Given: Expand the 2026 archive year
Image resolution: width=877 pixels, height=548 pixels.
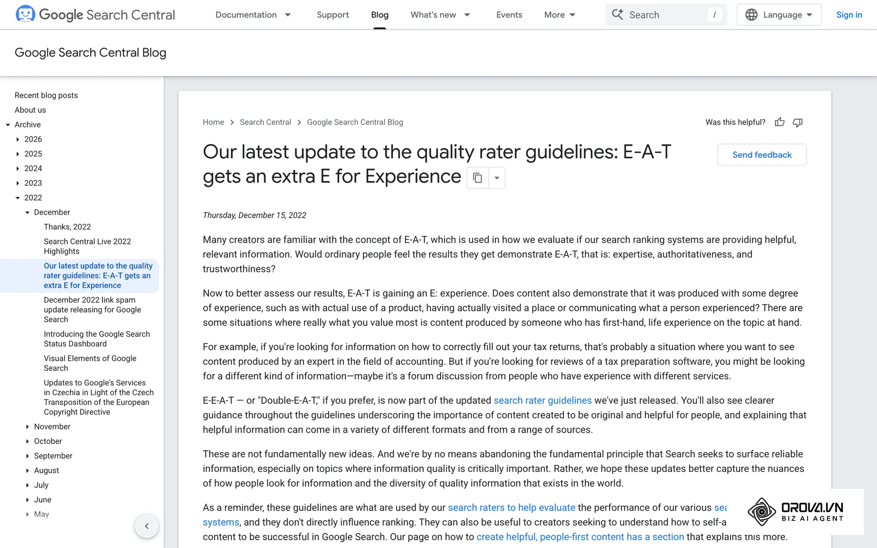Looking at the screenshot, I should coord(18,139).
